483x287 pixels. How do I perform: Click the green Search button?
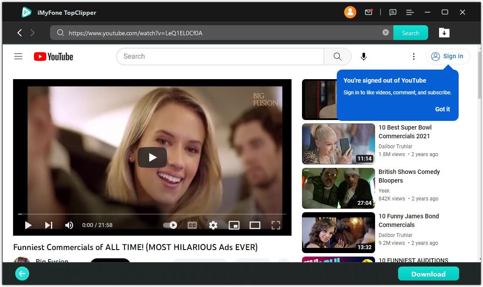pyautogui.click(x=410, y=33)
